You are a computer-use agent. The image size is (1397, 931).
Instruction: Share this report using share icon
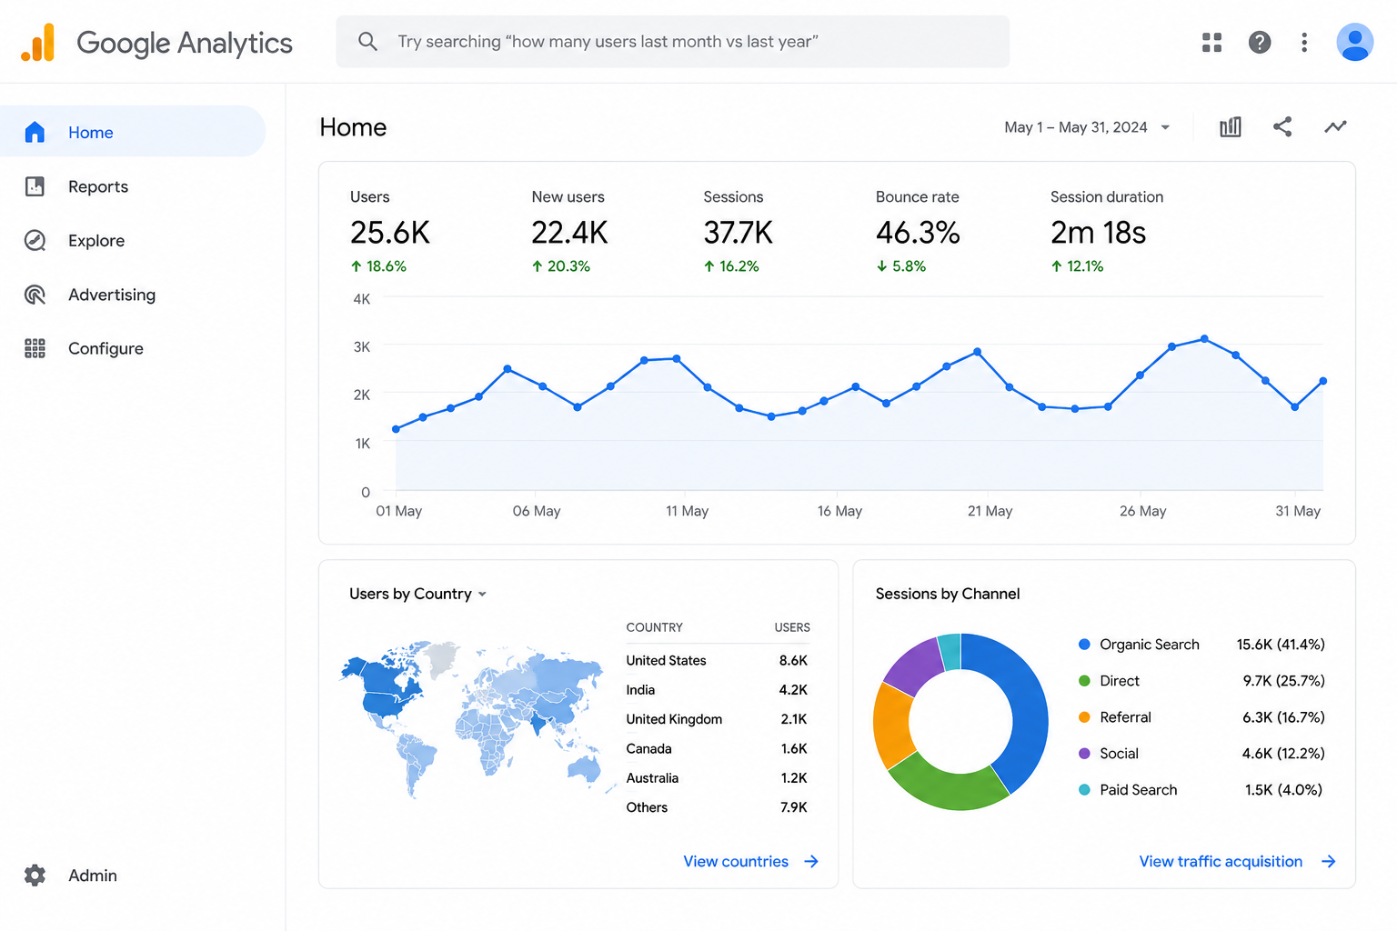click(1282, 127)
